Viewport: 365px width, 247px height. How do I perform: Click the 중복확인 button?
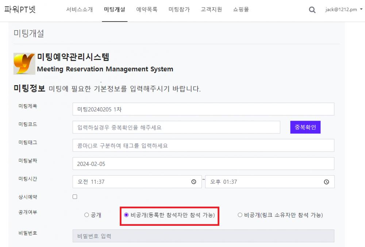tap(305, 127)
